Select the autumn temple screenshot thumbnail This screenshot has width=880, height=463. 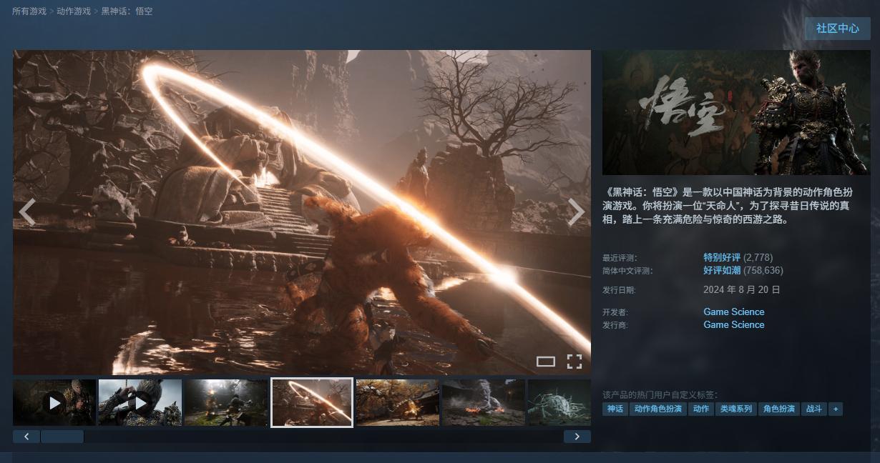click(398, 403)
